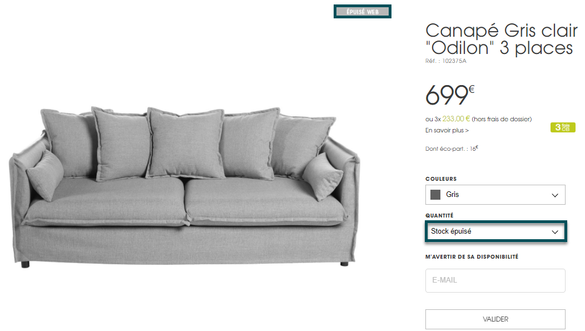
Task: Click the Canapé Gris clair Odilon title
Action: pyautogui.click(x=501, y=39)
